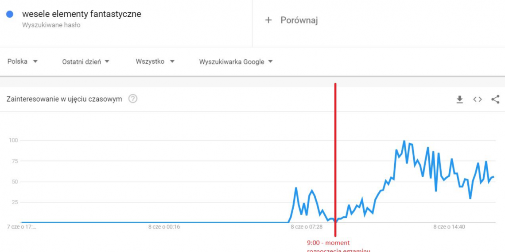Edit the term wesele elementy fantastyczne
505x252 pixels.
pos(82,14)
